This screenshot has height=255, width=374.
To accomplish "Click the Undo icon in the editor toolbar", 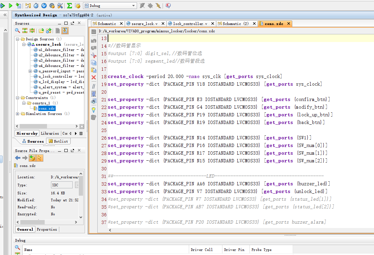I will 93,41.
